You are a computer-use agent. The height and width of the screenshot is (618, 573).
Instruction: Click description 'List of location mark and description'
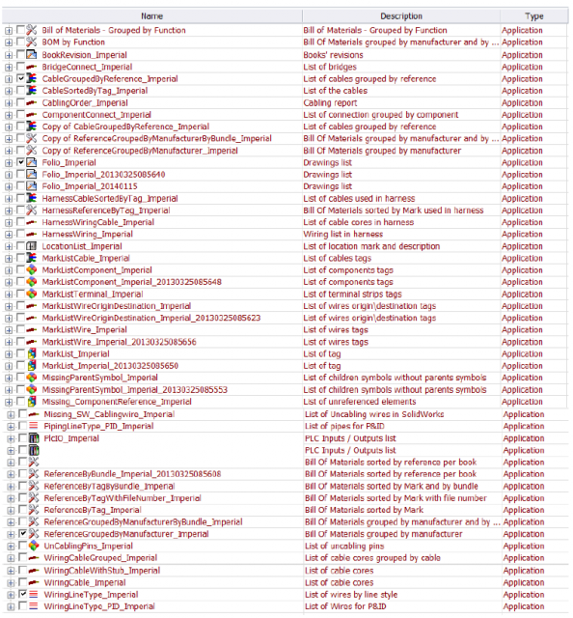[371, 246]
